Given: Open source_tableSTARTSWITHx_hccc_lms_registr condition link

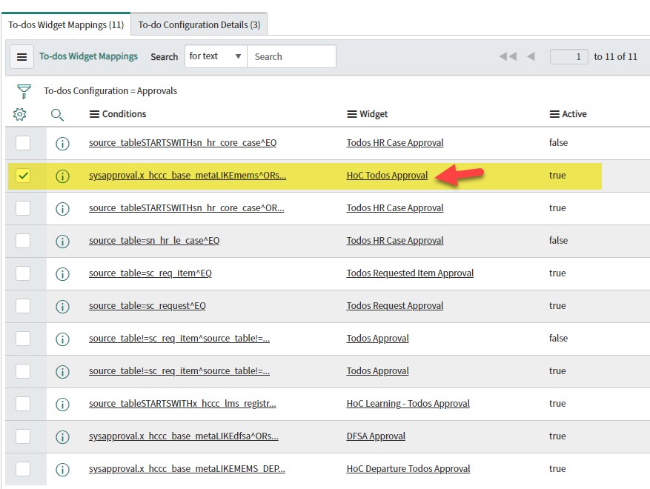Looking at the screenshot, I should coord(182,404).
